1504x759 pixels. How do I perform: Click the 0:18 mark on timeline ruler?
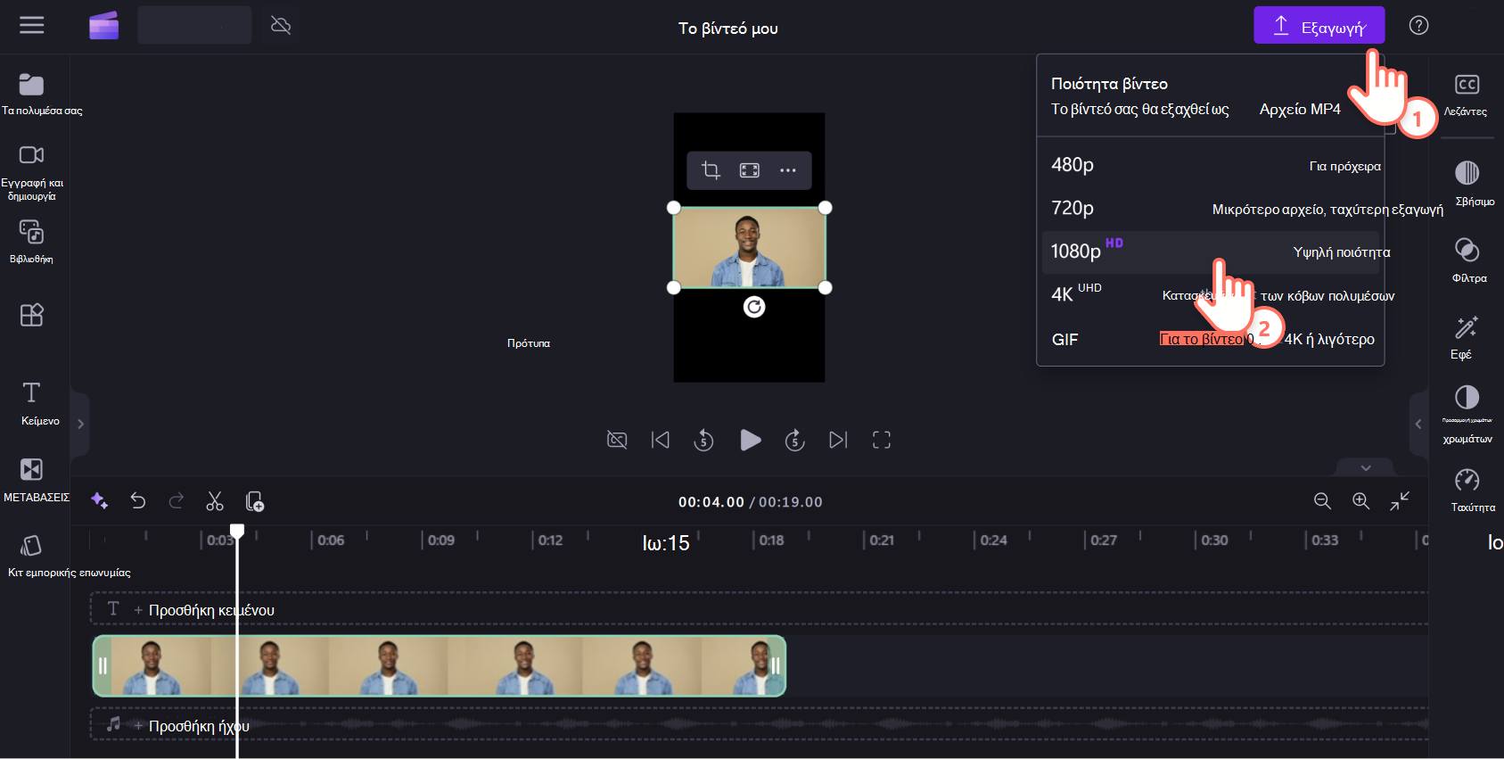tap(771, 540)
